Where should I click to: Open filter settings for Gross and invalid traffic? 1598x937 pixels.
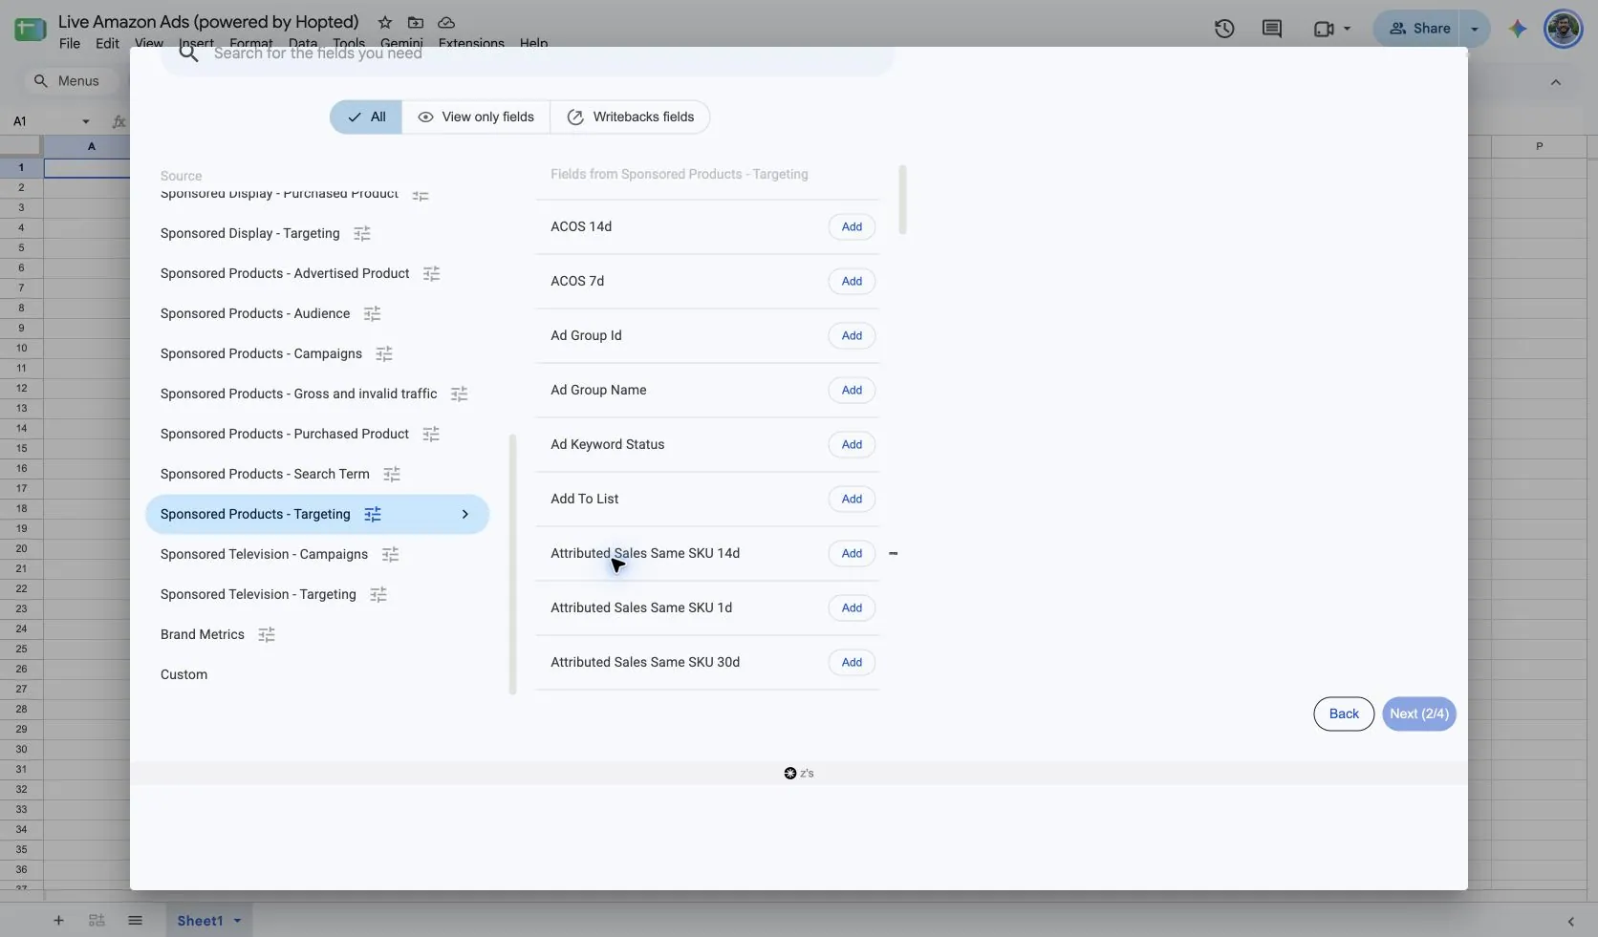[460, 394]
